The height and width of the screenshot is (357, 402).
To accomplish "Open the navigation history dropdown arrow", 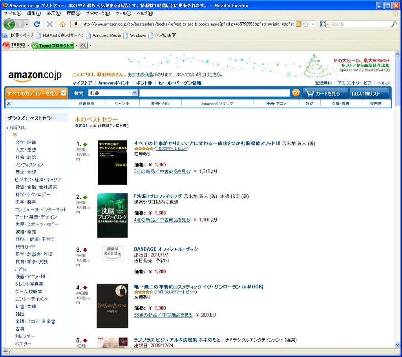I will [27, 24].
